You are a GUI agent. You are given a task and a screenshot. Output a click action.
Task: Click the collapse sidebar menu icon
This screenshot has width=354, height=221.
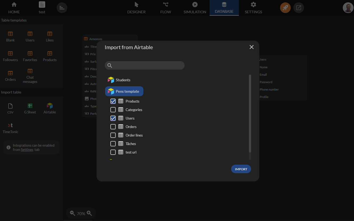click(x=62, y=8)
